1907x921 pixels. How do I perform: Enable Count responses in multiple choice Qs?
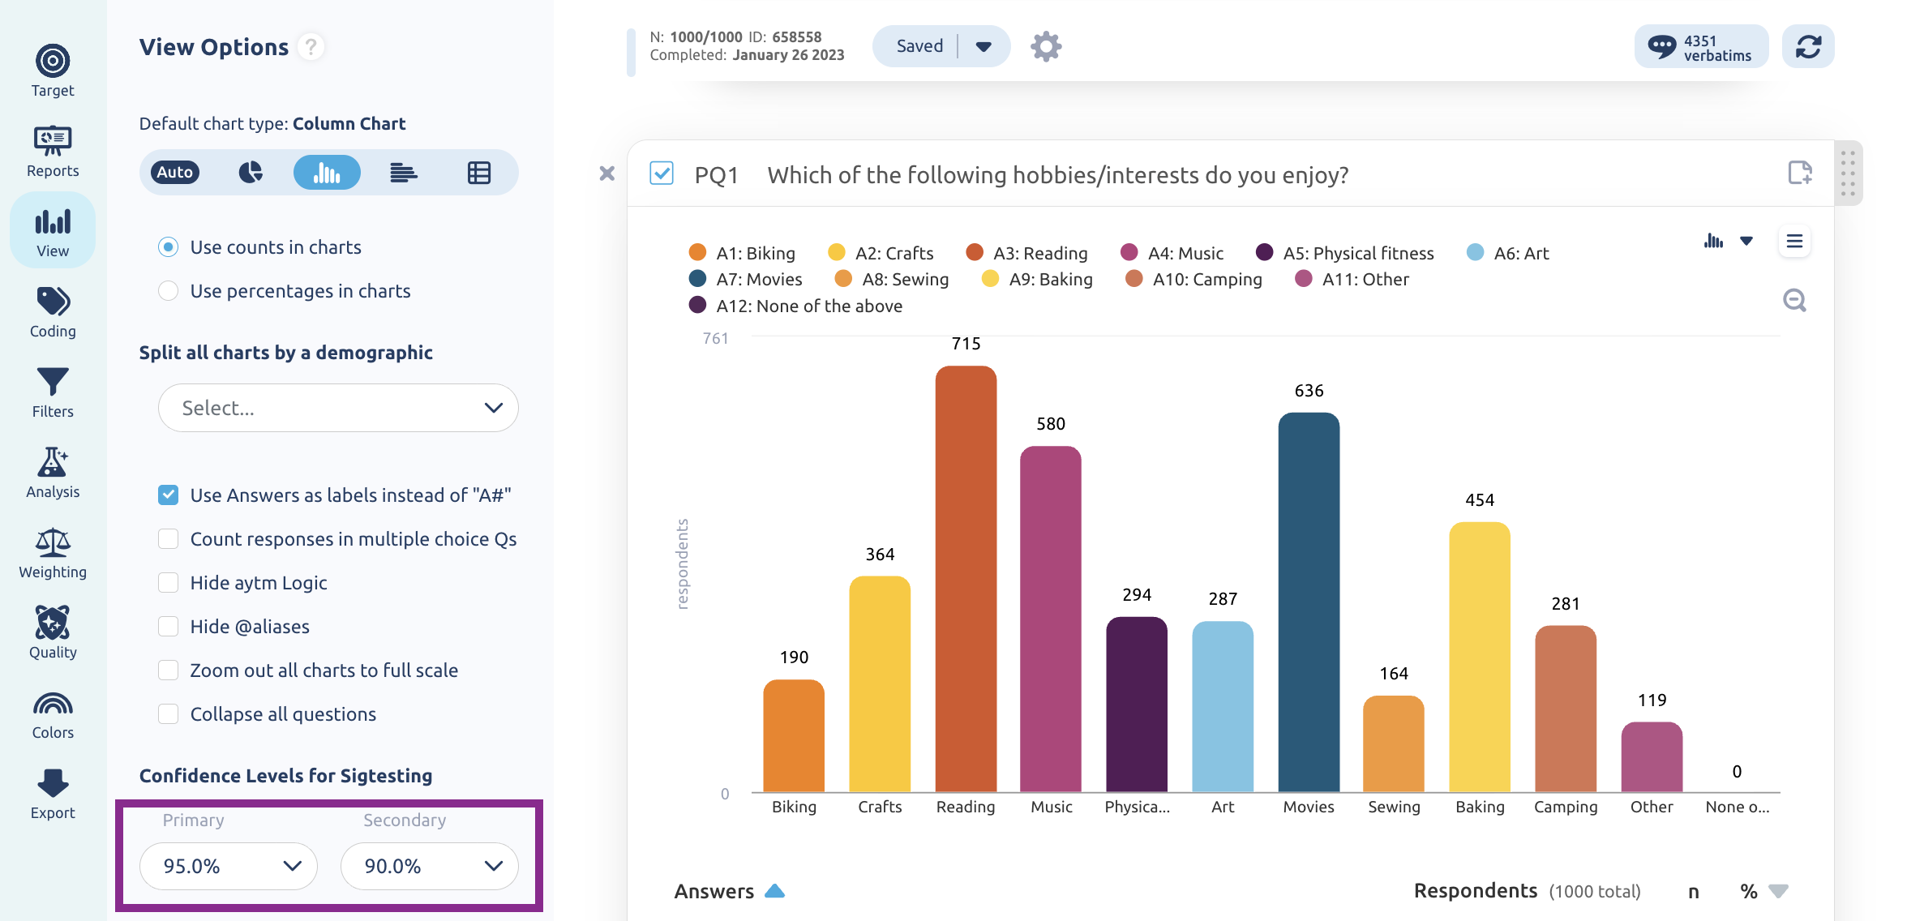pyautogui.click(x=168, y=538)
